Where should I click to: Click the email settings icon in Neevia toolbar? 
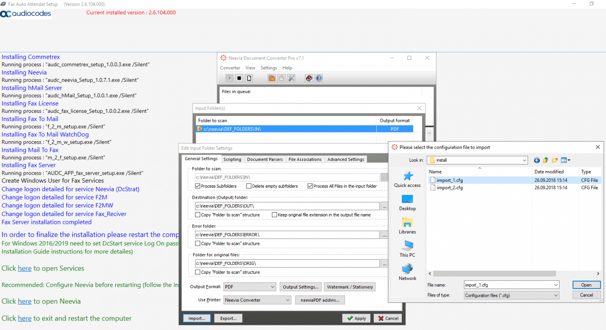click(x=281, y=78)
